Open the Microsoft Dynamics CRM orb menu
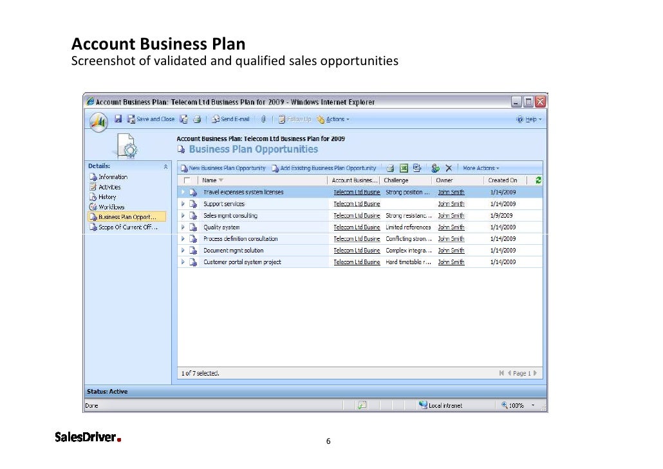This screenshot has height=469, width=663. point(98,122)
